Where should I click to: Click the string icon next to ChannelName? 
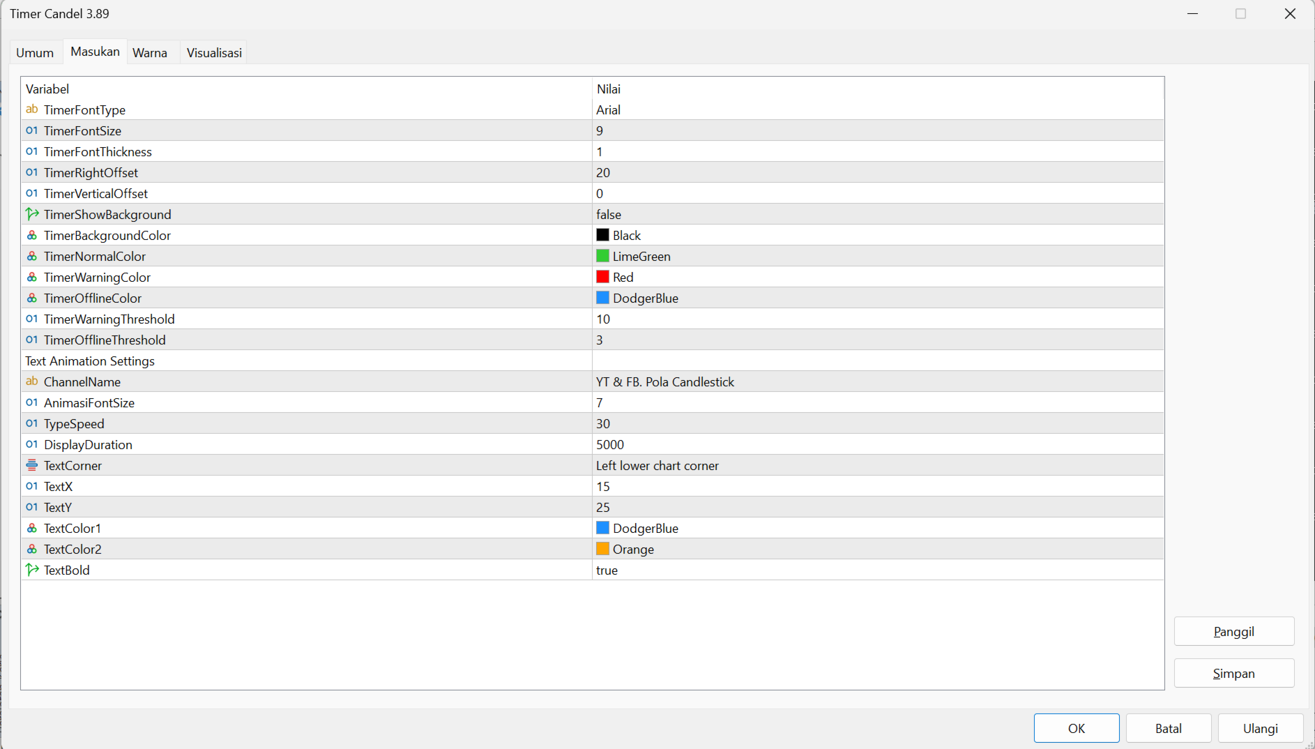click(31, 381)
